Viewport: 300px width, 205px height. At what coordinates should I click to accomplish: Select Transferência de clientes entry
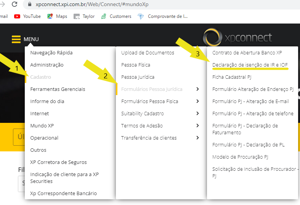[149, 138]
